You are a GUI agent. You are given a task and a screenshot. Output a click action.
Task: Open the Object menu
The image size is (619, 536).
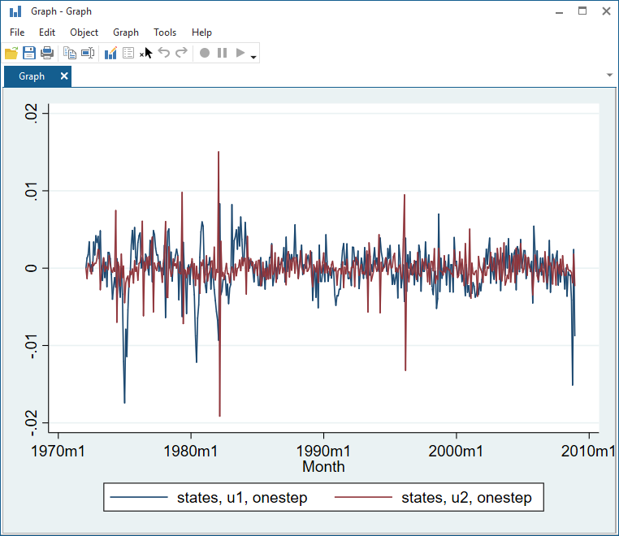84,32
